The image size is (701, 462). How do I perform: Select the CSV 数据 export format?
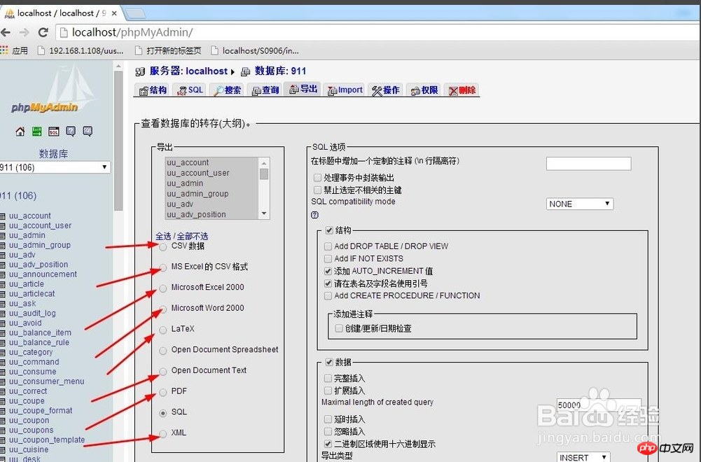[163, 246]
